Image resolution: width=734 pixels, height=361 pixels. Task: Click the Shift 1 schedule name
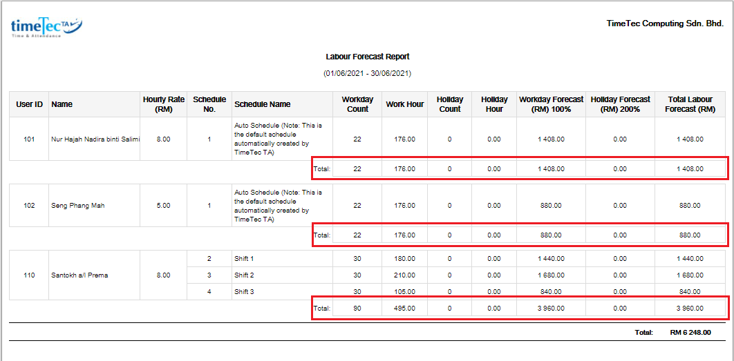tap(244, 258)
